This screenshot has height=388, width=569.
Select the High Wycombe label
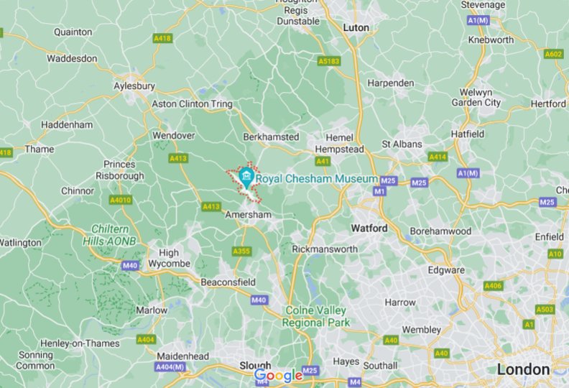point(169,258)
